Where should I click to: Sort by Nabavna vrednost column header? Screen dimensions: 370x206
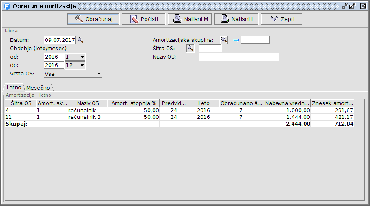coord(287,103)
